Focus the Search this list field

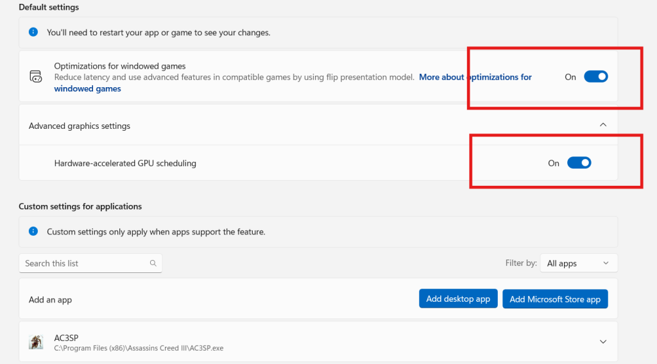coord(83,263)
